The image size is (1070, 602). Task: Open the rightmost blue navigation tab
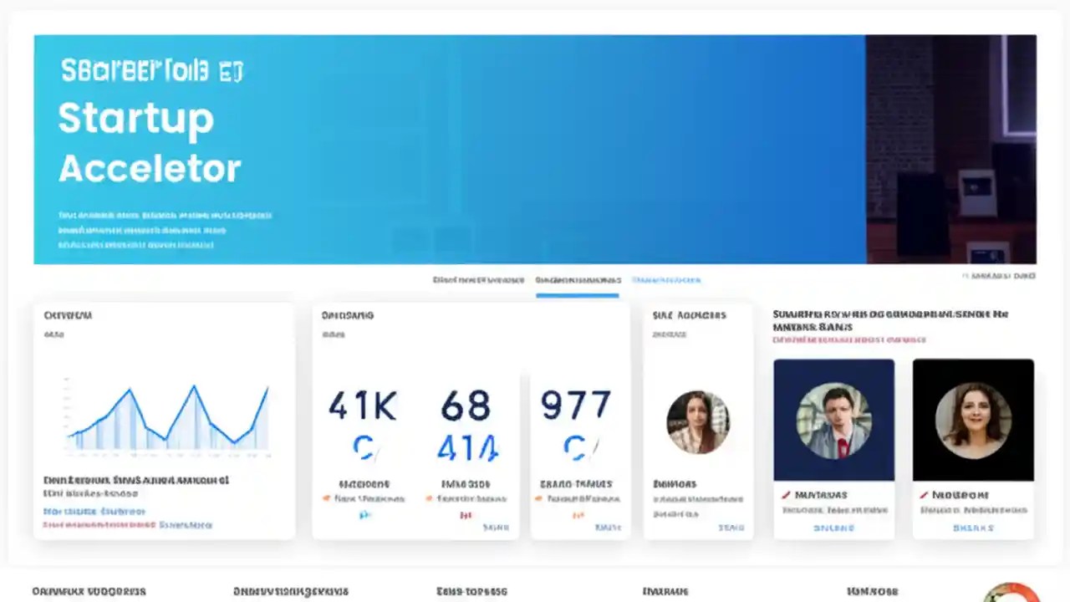[x=669, y=280]
